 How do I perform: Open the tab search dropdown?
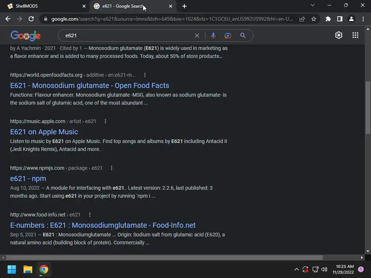[313, 5]
